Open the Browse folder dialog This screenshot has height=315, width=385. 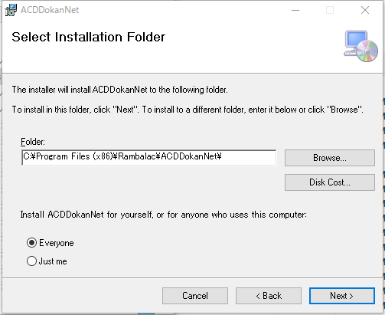pos(330,158)
